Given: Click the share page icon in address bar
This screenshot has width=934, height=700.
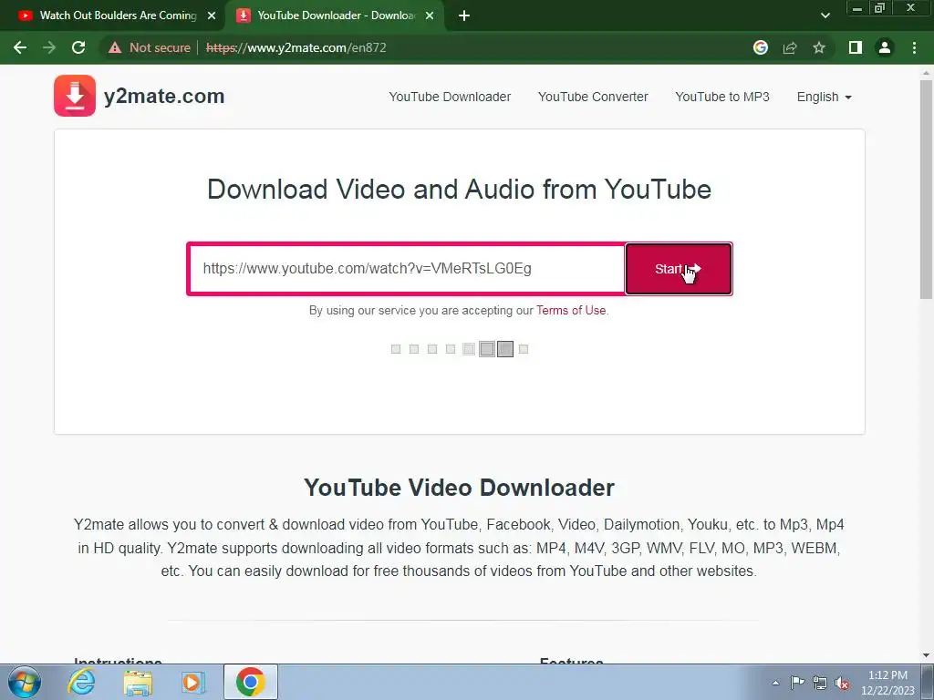Looking at the screenshot, I should coord(790,47).
